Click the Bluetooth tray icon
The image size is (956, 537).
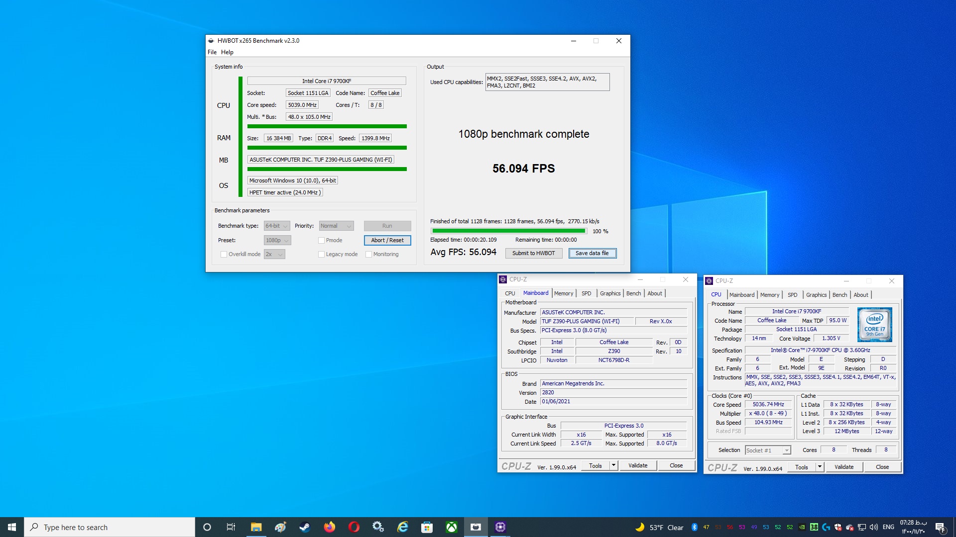pos(694,527)
